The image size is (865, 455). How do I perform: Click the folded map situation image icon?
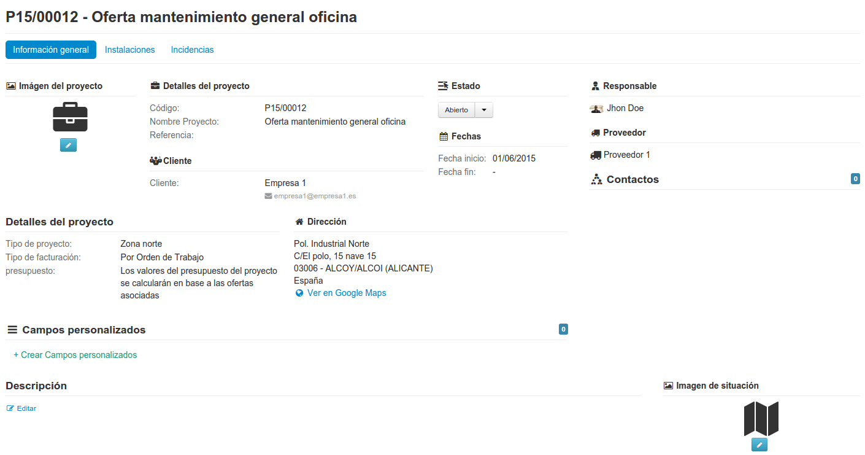[761, 418]
